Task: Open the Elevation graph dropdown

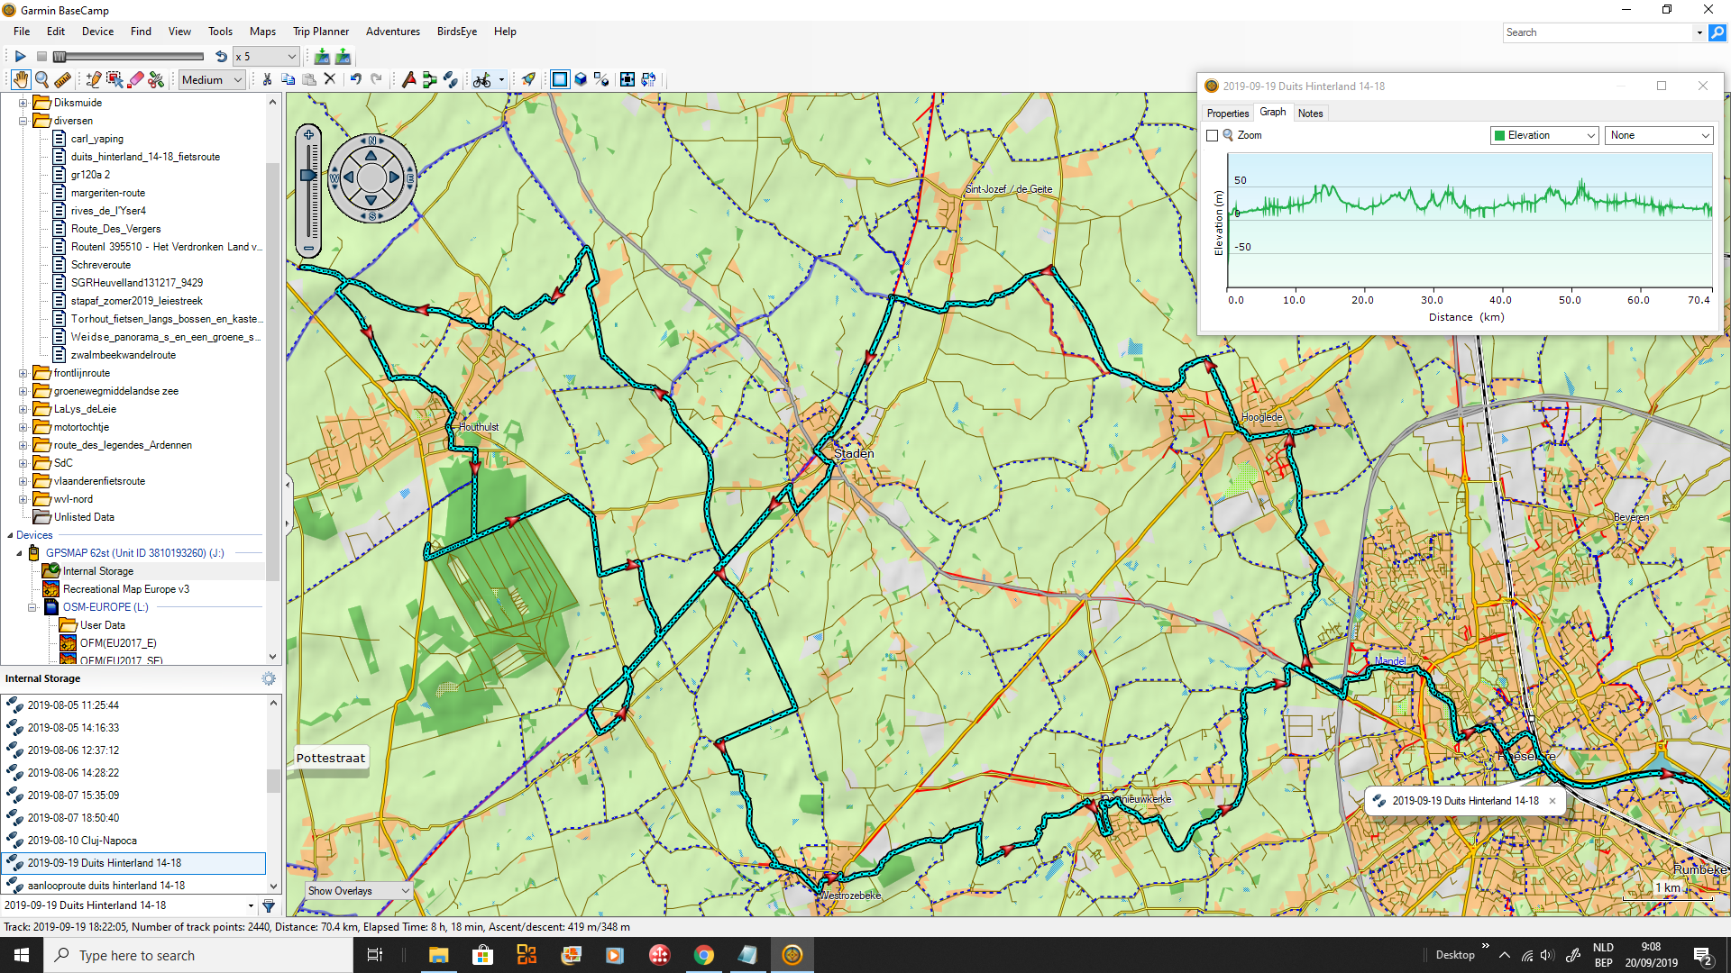Action: click(1545, 135)
